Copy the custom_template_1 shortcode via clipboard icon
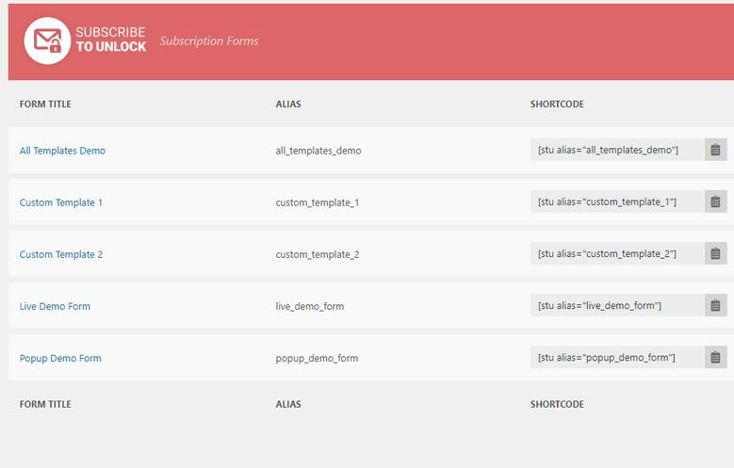The image size is (734, 468). pyautogui.click(x=716, y=202)
